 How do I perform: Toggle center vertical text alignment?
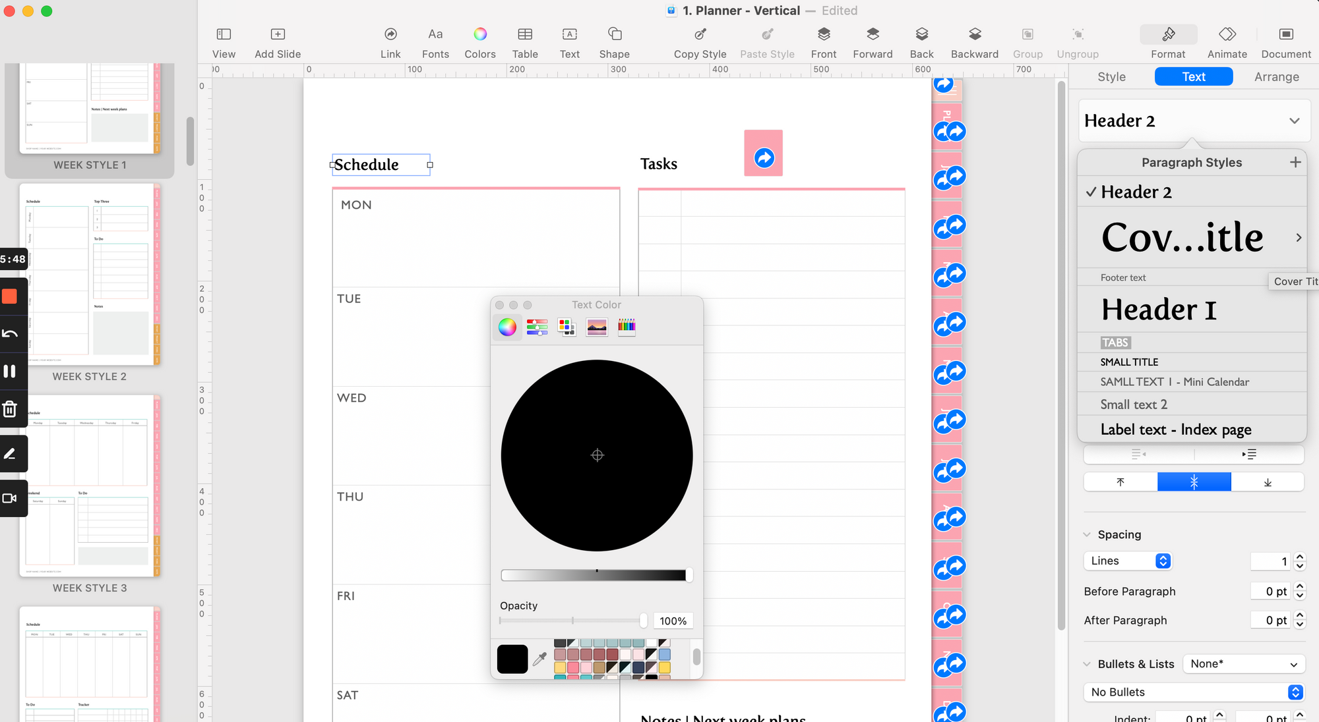coord(1193,482)
